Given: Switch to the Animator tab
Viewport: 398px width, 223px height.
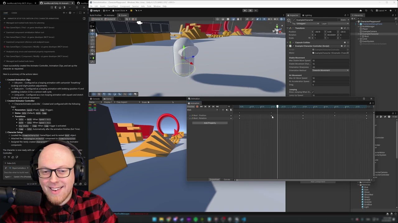Looking at the screenshot, I should (110, 15).
